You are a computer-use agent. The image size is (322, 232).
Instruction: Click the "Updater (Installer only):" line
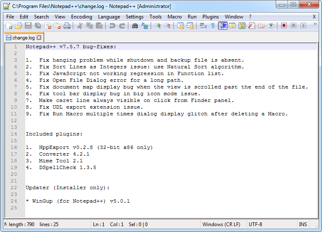(x=68, y=188)
